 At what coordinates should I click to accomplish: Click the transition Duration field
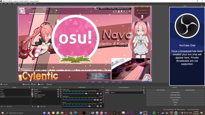(126, 93)
